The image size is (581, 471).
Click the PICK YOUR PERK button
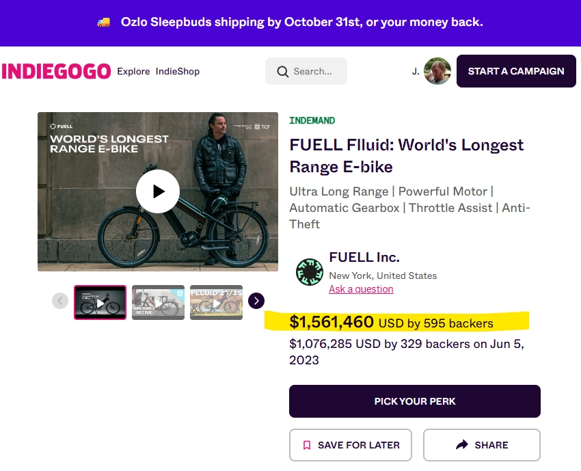point(414,401)
